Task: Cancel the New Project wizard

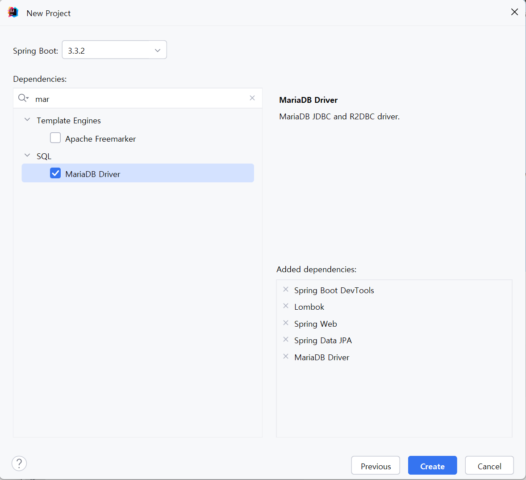Action: click(489, 466)
